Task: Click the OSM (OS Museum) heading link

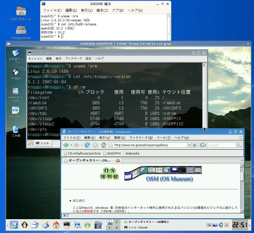Action: [x=169, y=178]
